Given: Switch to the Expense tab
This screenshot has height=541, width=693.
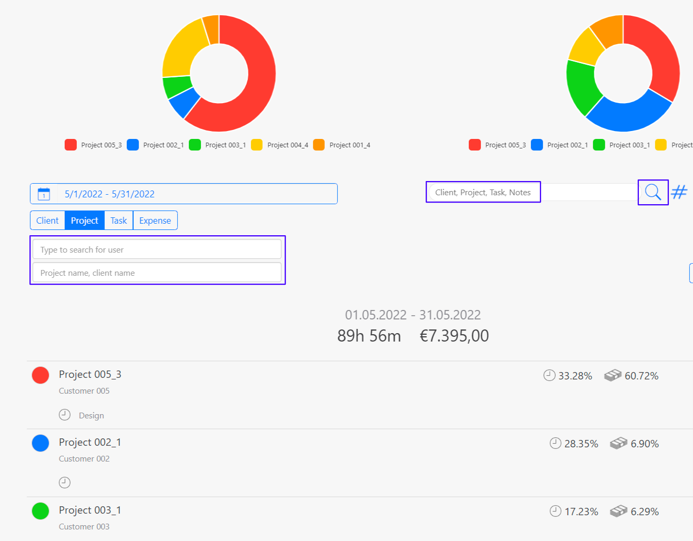Looking at the screenshot, I should tap(155, 221).
